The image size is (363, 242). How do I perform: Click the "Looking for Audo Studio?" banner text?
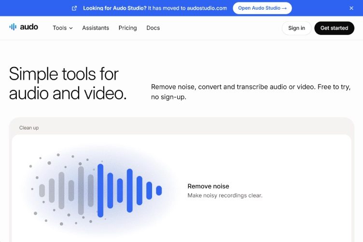pos(115,8)
